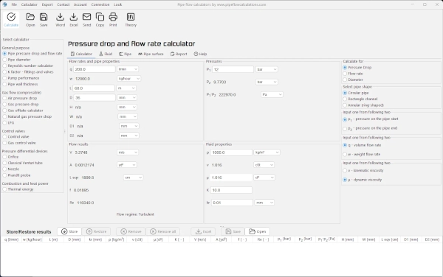Select Control valve calculator

tap(16, 137)
